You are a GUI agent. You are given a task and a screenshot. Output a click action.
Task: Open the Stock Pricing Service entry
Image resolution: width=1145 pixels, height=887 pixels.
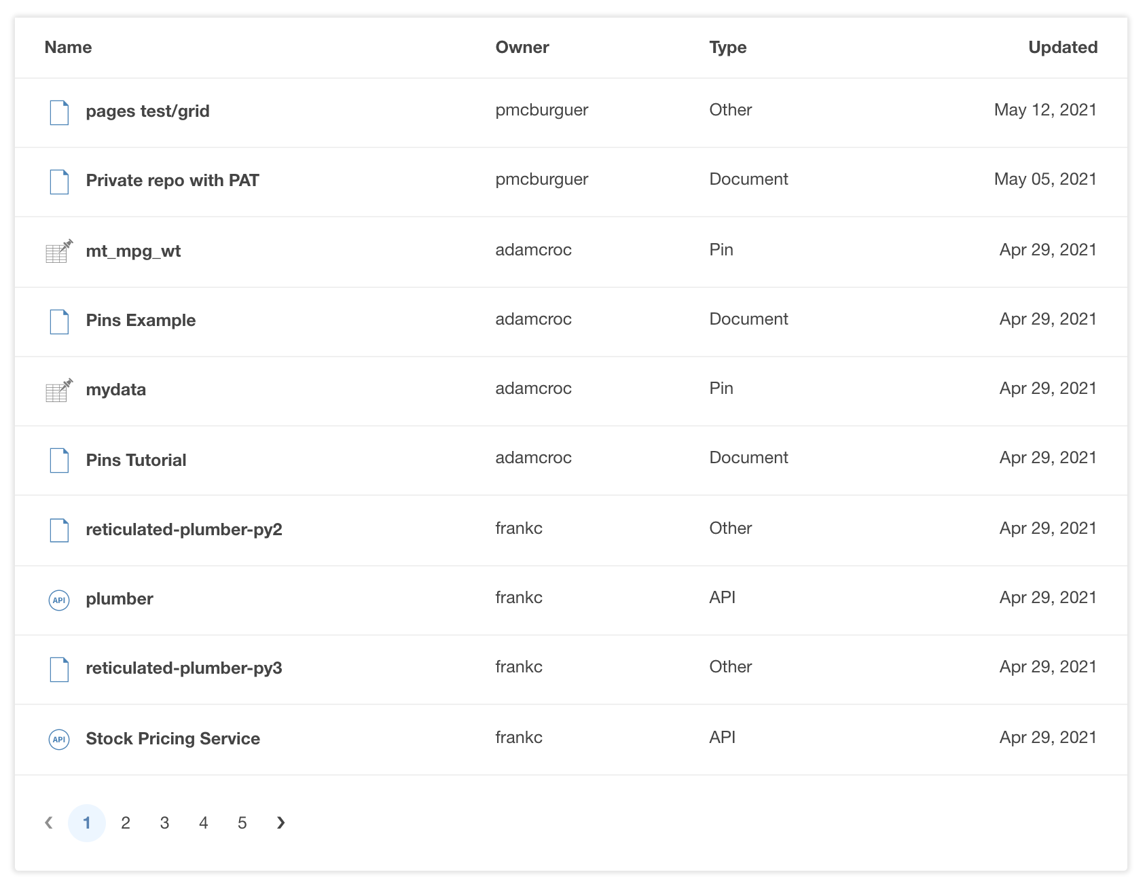tap(172, 738)
